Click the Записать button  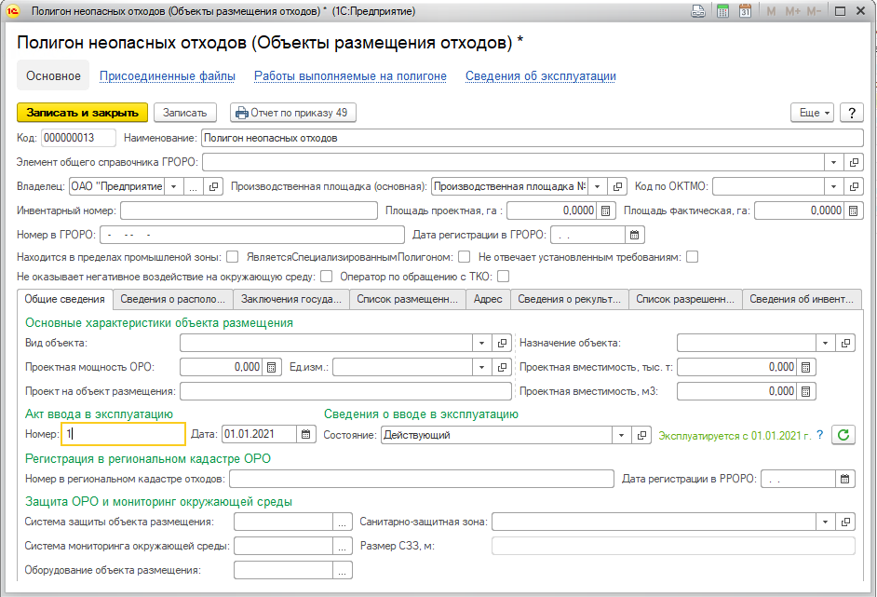pos(184,113)
